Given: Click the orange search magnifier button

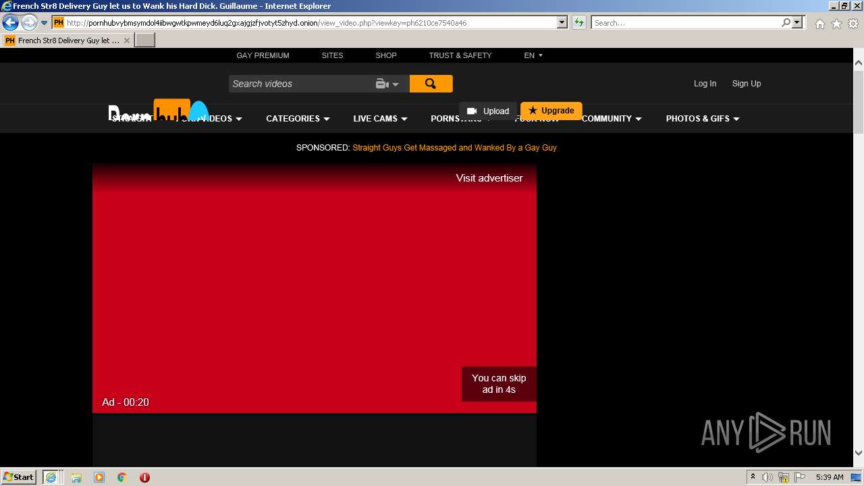Looking at the screenshot, I should coord(431,84).
